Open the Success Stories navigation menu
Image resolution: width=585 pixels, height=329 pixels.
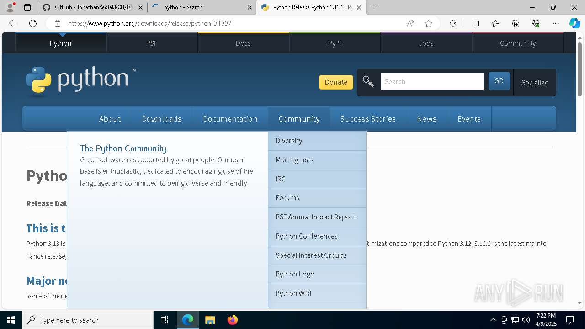coord(368,119)
